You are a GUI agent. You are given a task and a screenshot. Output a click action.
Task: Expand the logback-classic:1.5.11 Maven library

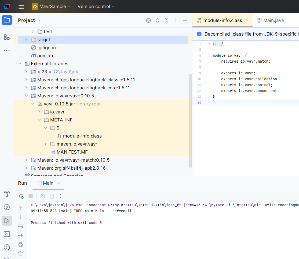(26, 80)
